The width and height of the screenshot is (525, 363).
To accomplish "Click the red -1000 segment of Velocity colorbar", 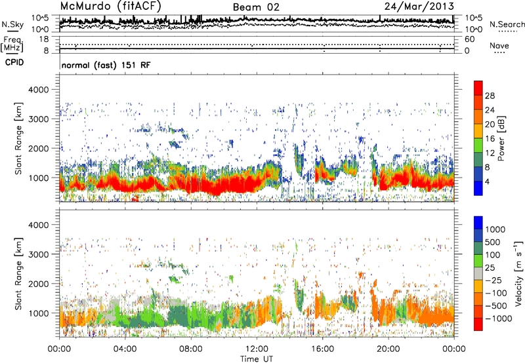I will pyautogui.click(x=478, y=324).
